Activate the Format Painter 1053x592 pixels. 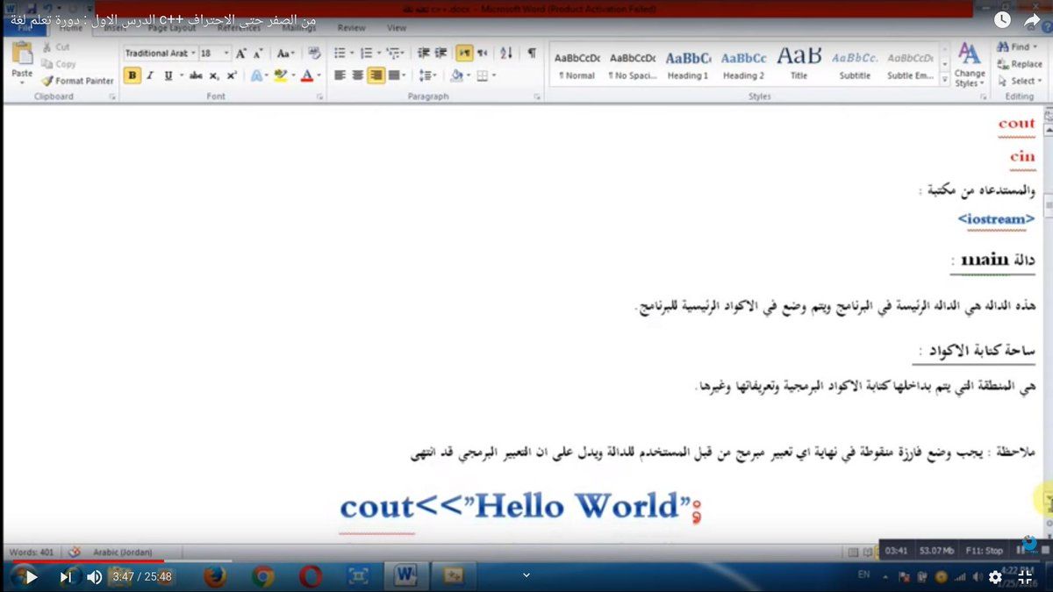coord(78,81)
